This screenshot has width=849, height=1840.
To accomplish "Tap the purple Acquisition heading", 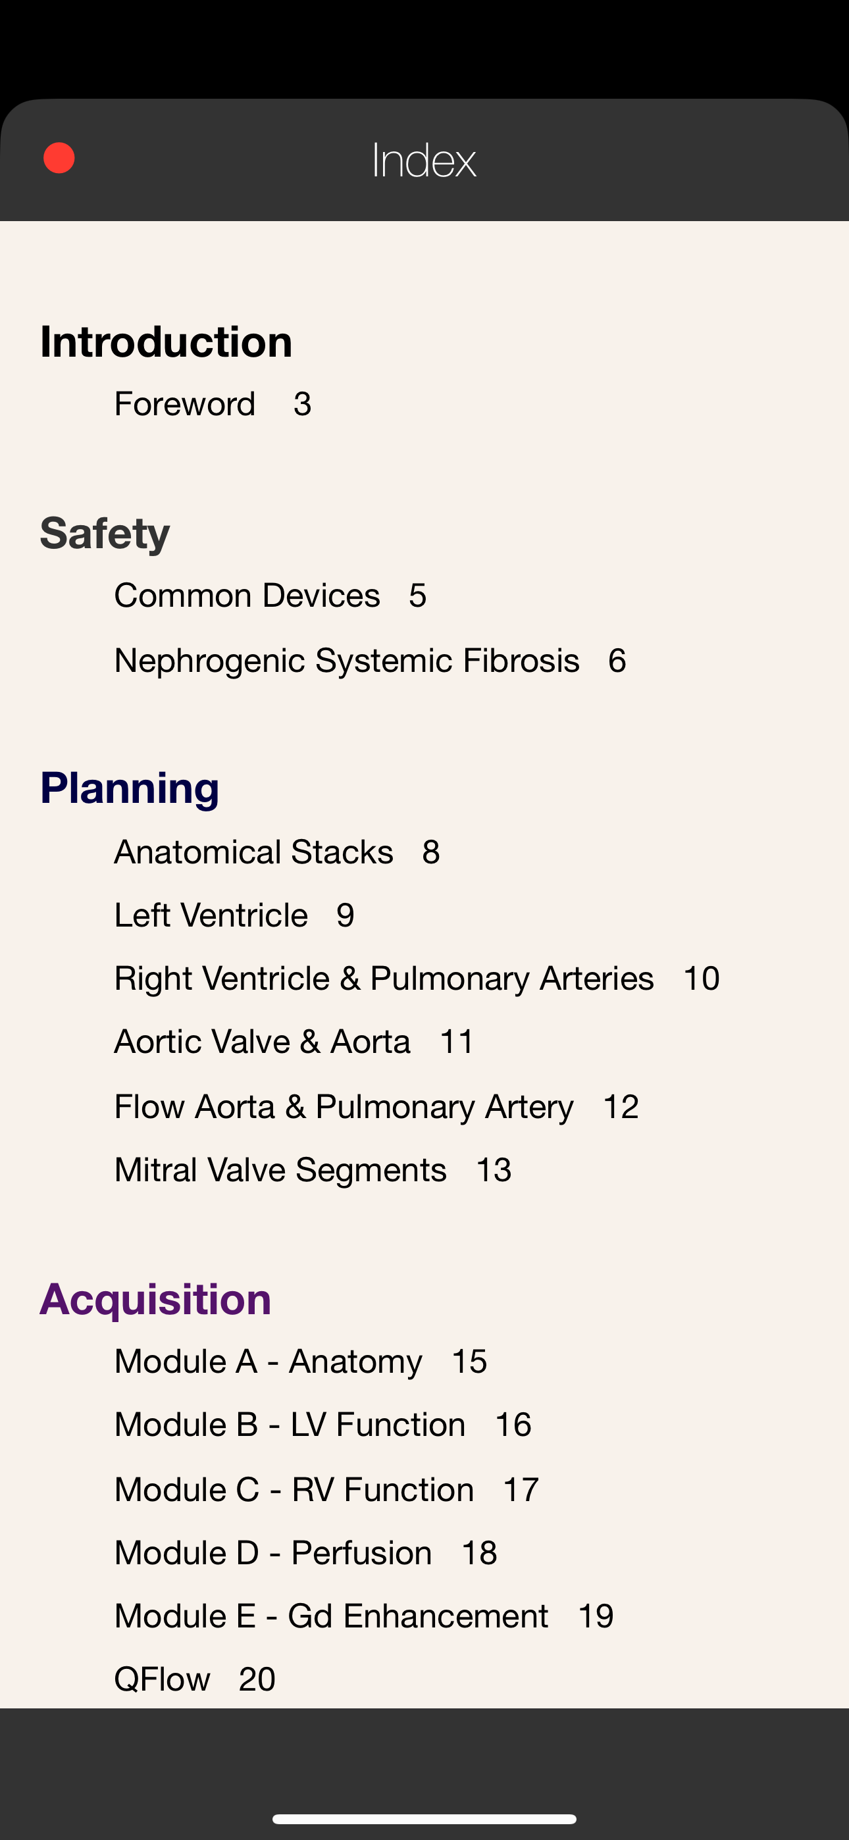I will point(156,1299).
